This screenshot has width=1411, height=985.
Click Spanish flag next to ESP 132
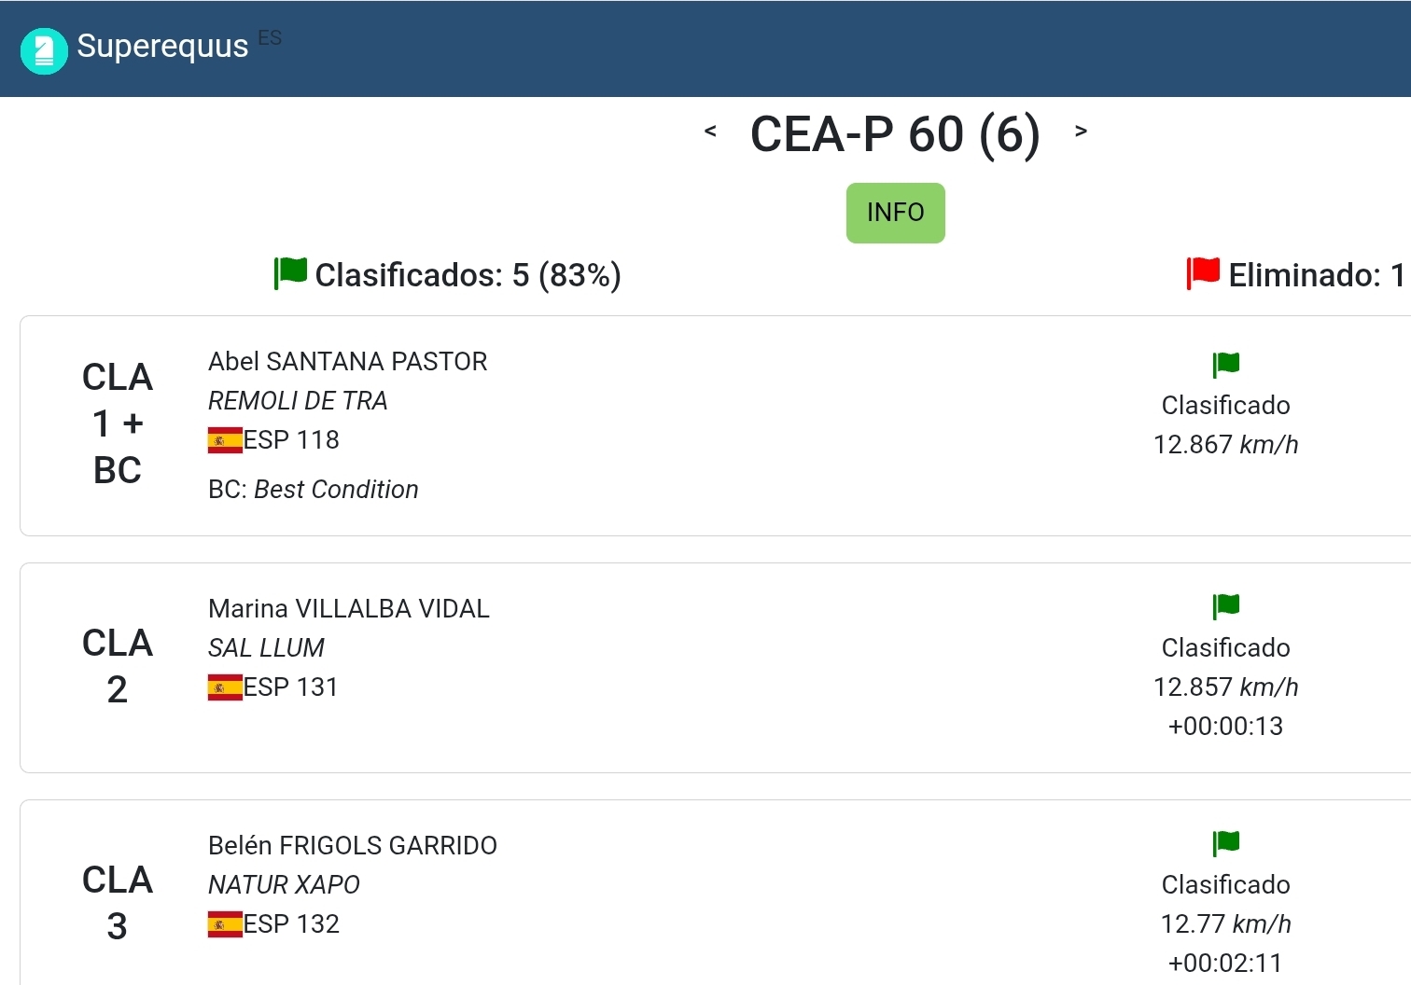point(225,924)
